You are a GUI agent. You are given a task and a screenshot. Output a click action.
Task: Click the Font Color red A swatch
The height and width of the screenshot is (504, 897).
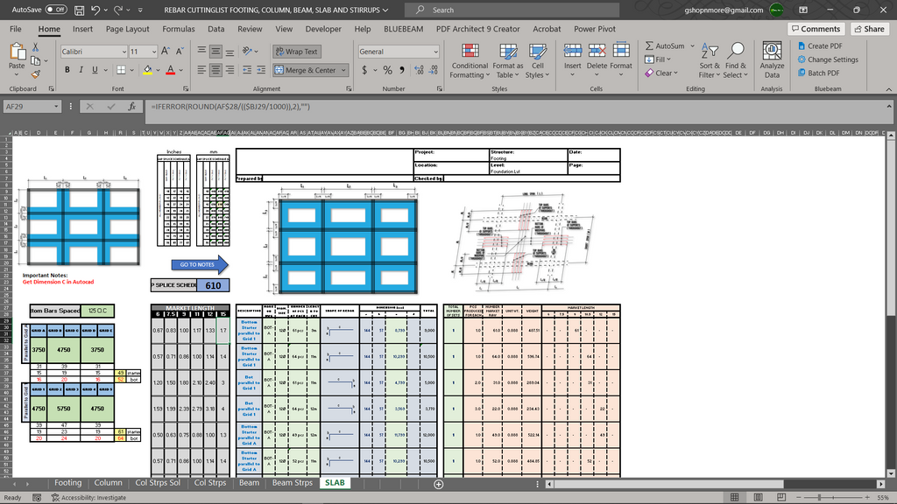pyautogui.click(x=170, y=70)
